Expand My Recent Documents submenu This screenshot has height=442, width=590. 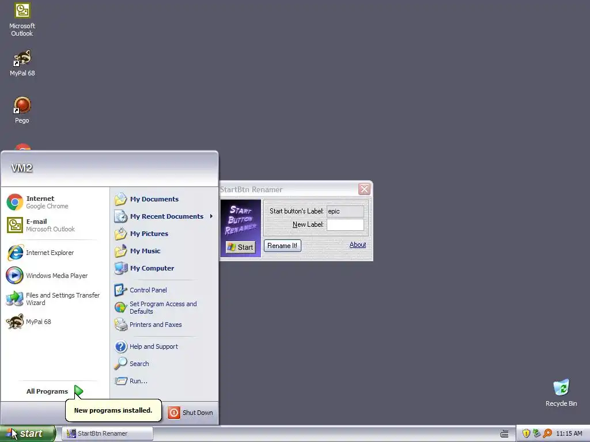point(164,216)
